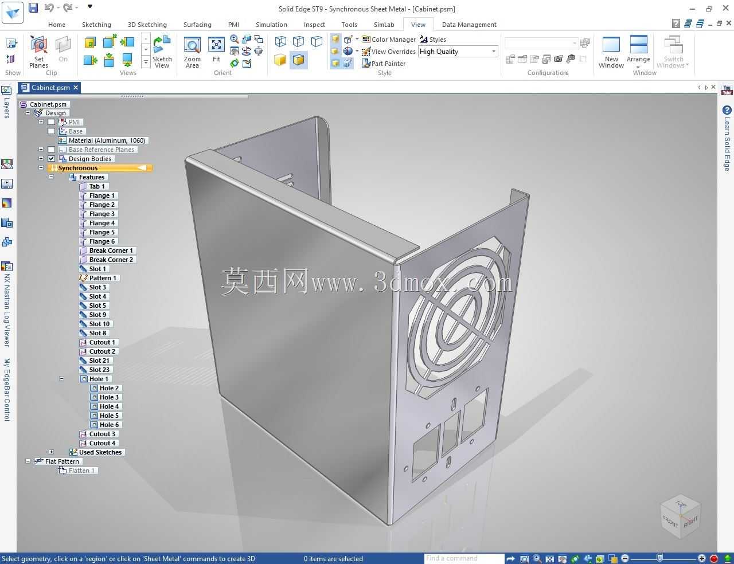Select the shaded view style
The width and height of the screenshot is (734, 564).
point(280,60)
